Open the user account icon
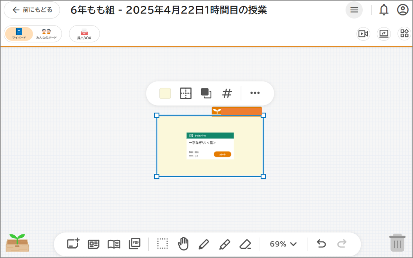 click(402, 10)
